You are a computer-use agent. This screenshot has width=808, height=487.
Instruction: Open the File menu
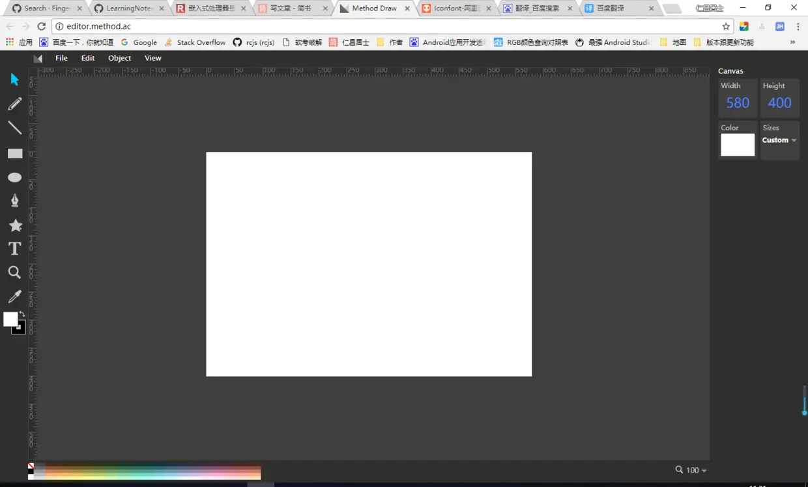point(61,58)
